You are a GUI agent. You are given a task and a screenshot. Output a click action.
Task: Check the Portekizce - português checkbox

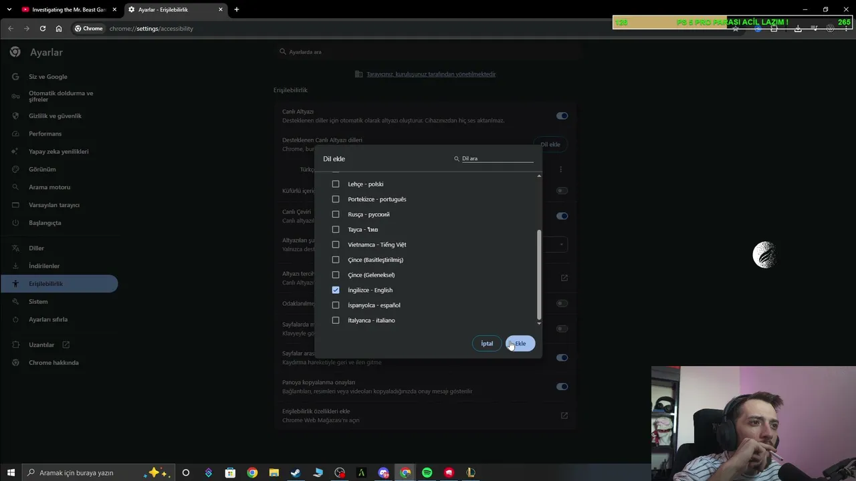[336, 199]
